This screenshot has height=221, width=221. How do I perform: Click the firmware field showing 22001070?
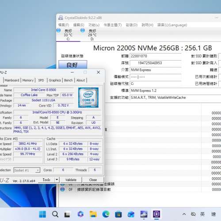(x=156, y=56)
